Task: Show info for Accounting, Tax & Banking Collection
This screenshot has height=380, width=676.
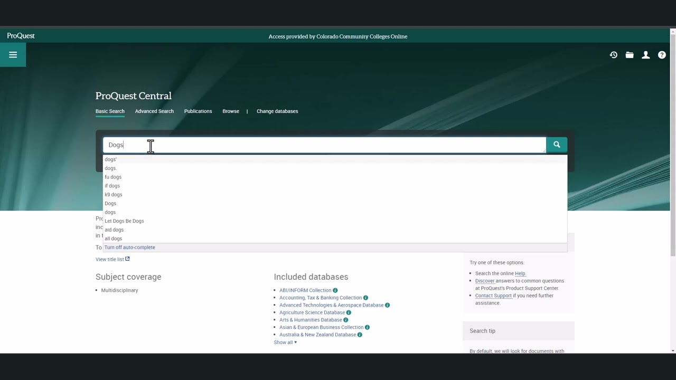Action: 365,298
